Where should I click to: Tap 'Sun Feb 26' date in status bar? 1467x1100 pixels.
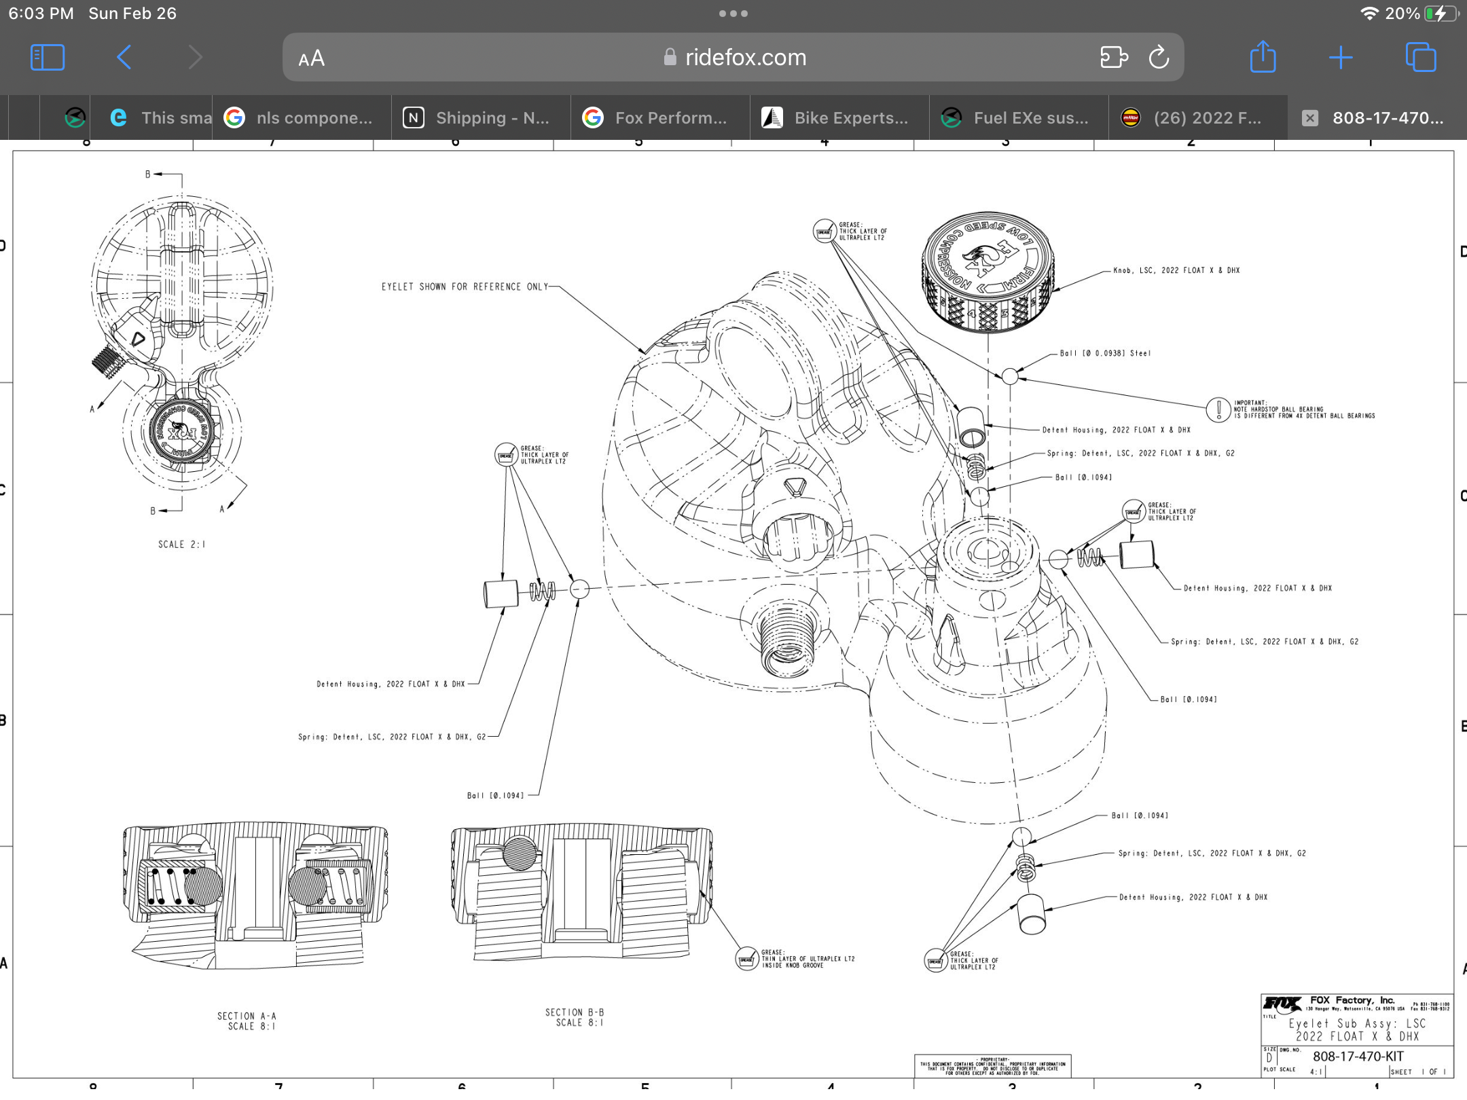pos(132,14)
